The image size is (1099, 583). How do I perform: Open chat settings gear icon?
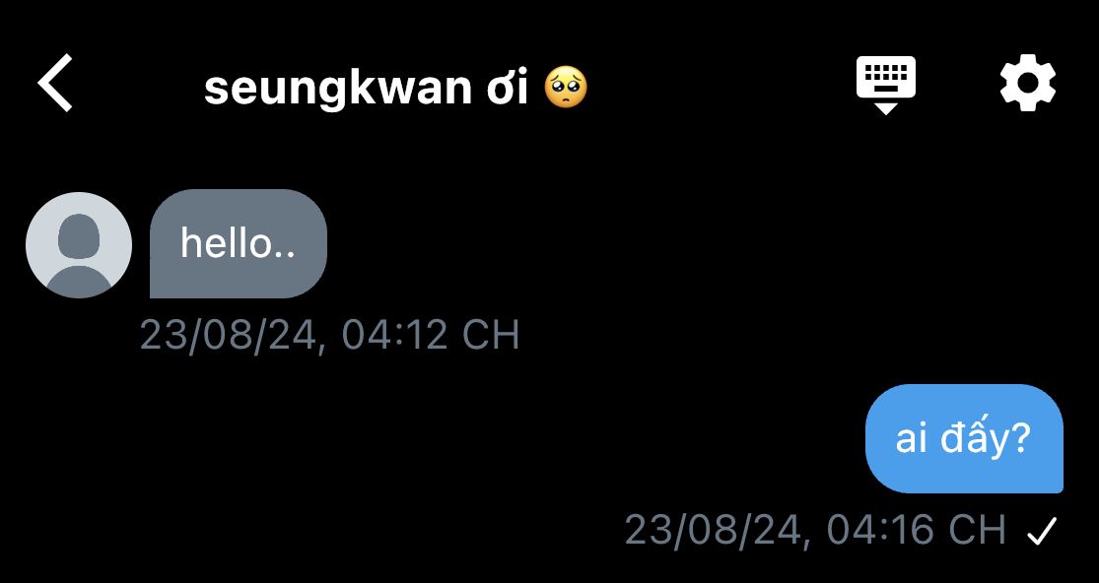click(x=1027, y=83)
